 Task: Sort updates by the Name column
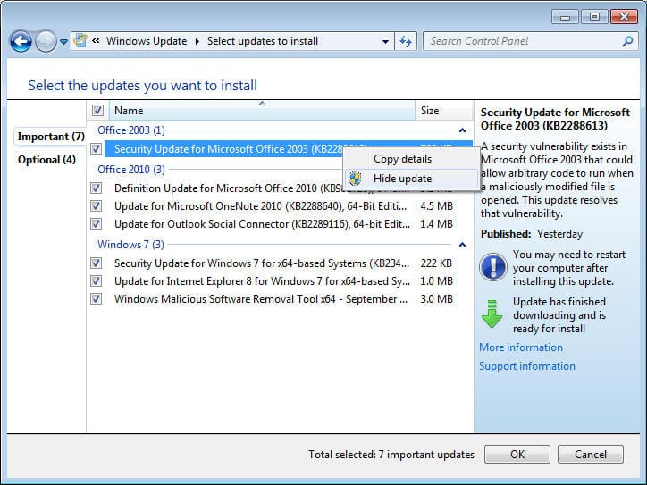tap(262, 111)
